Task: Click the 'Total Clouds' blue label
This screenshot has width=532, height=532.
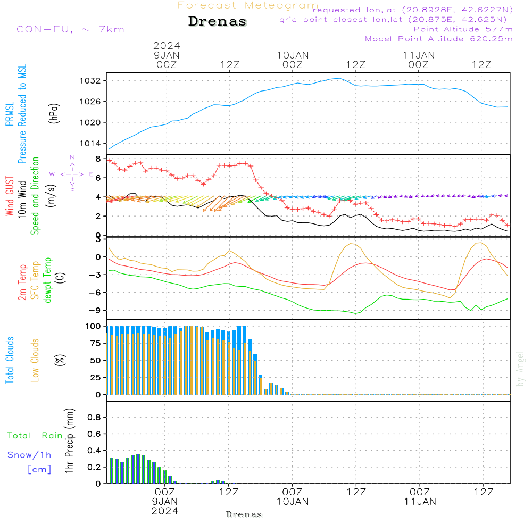Action: tap(10, 360)
